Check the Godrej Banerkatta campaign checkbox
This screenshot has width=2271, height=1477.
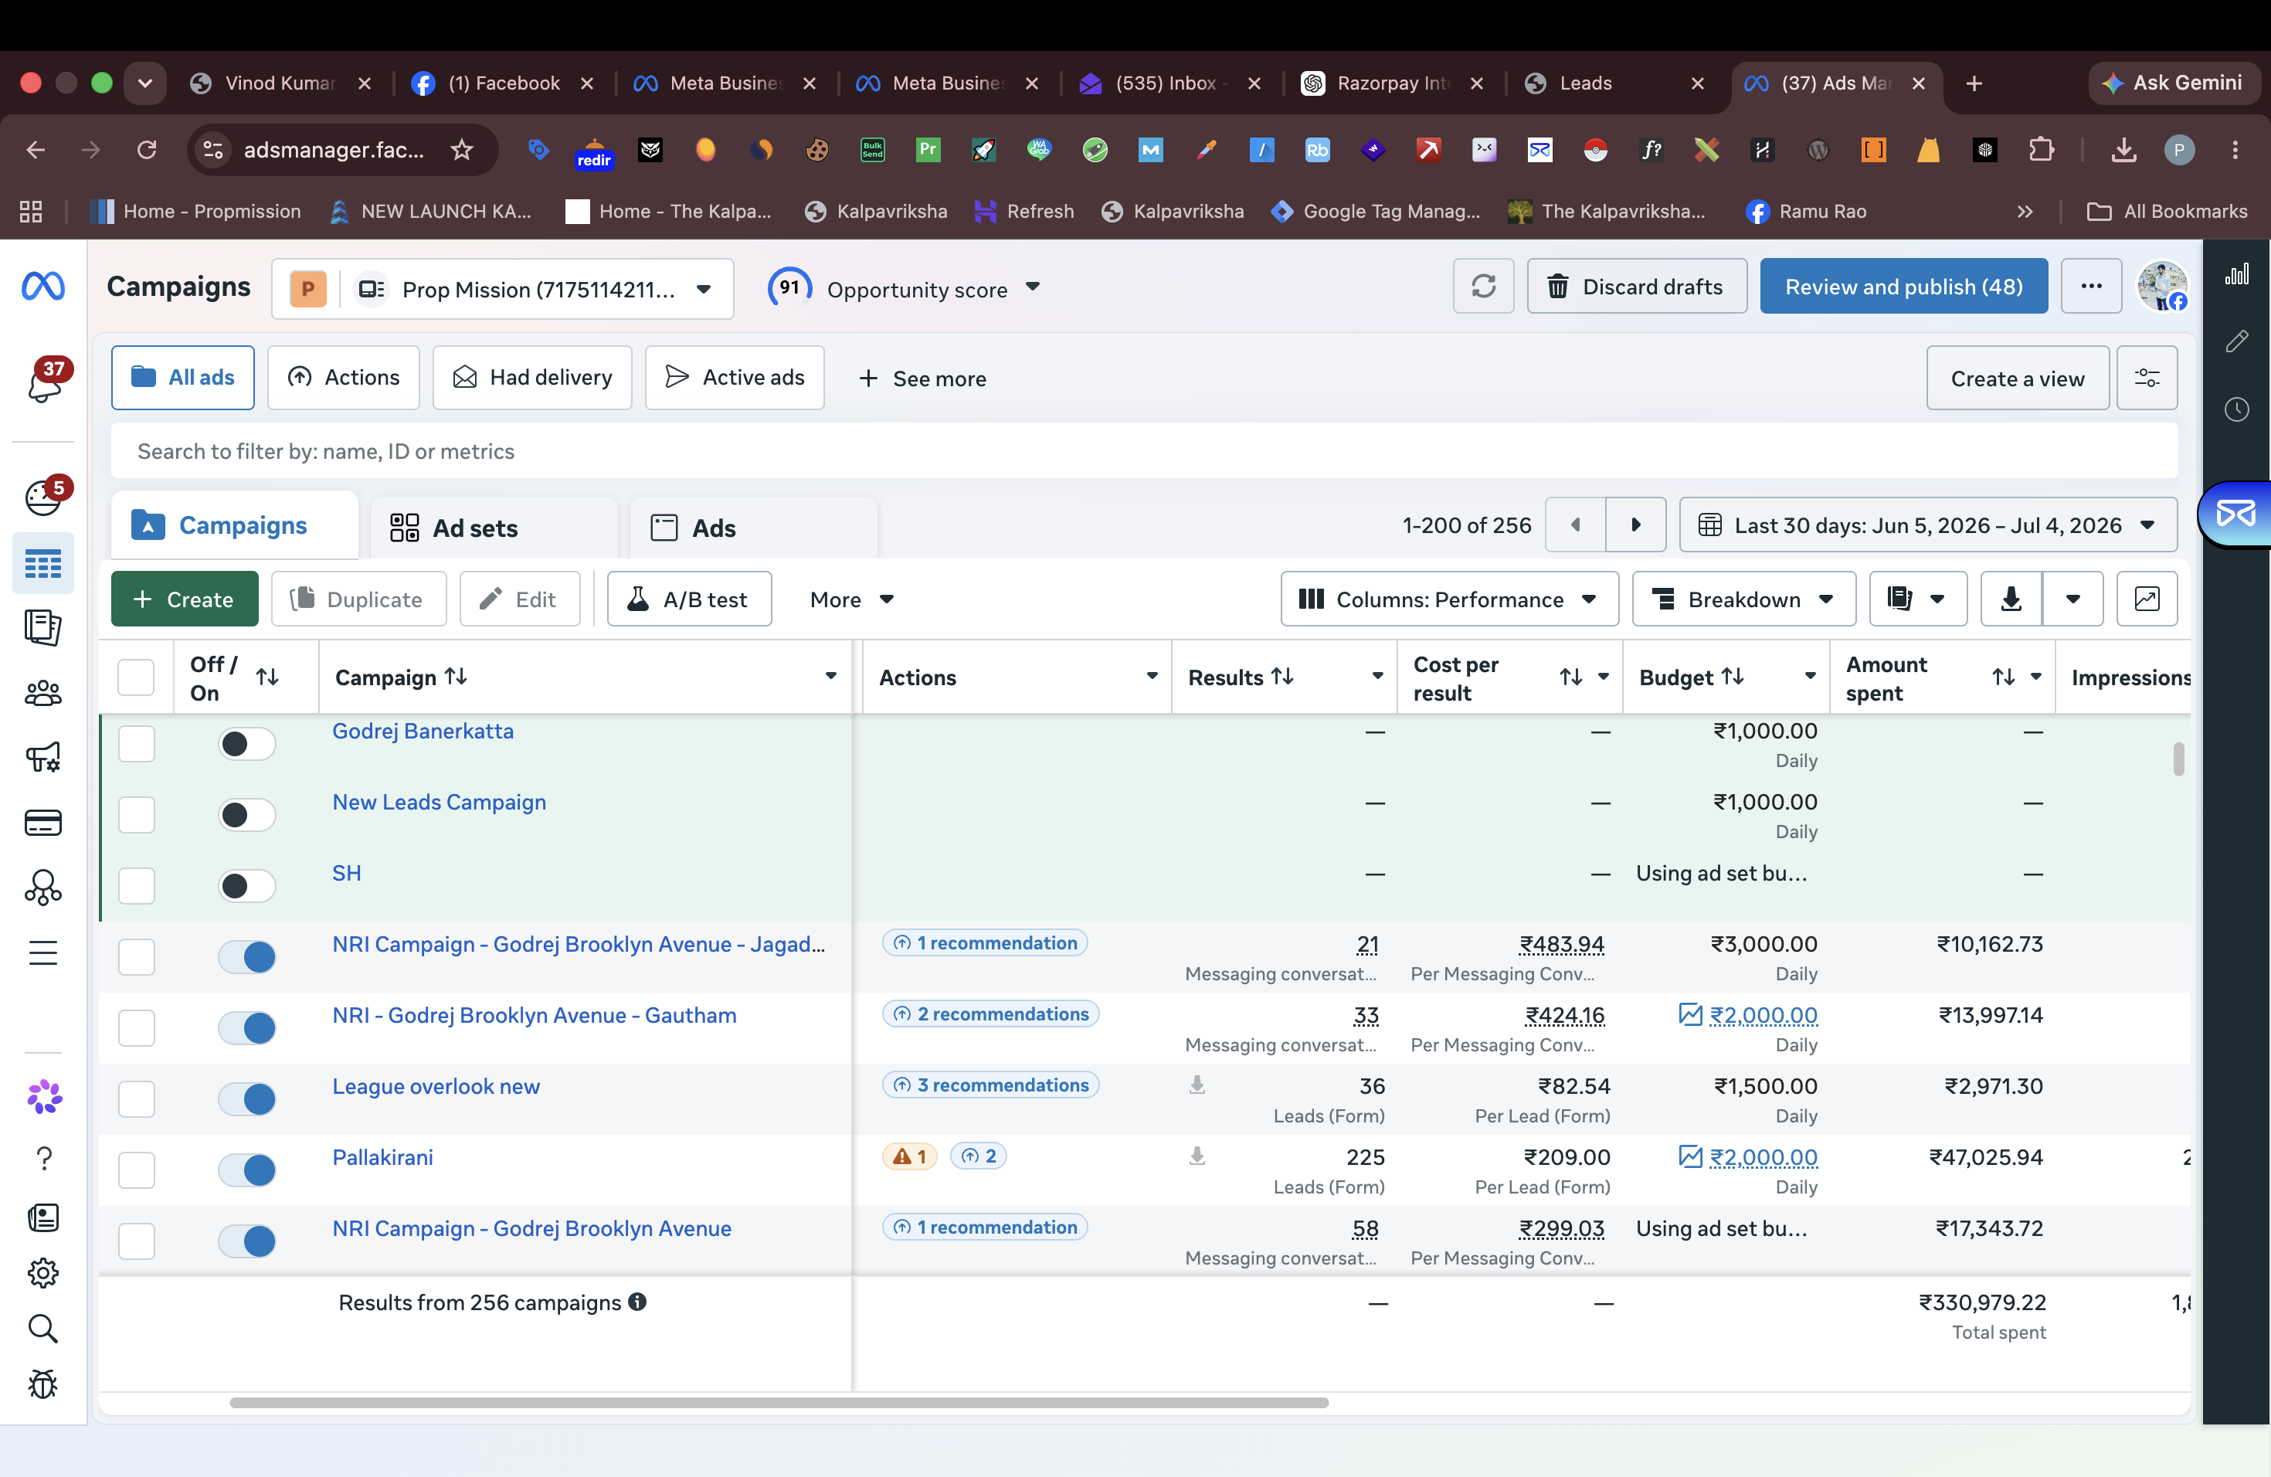pyautogui.click(x=137, y=743)
